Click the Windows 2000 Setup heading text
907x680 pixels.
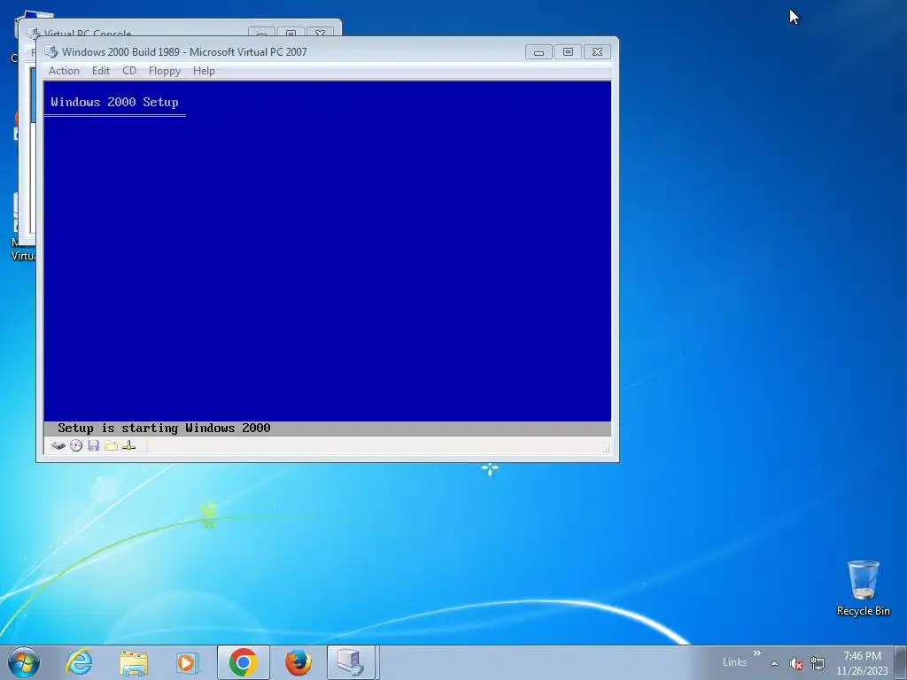click(x=114, y=103)
